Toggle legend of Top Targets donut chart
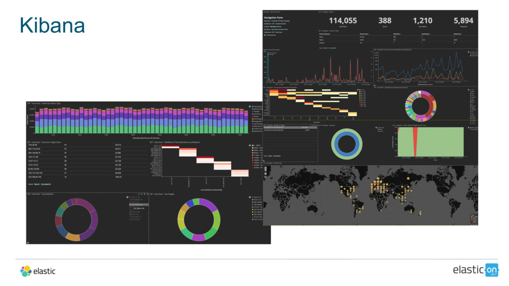This screenshot has height=286, width=509. (x=250, y=197)
